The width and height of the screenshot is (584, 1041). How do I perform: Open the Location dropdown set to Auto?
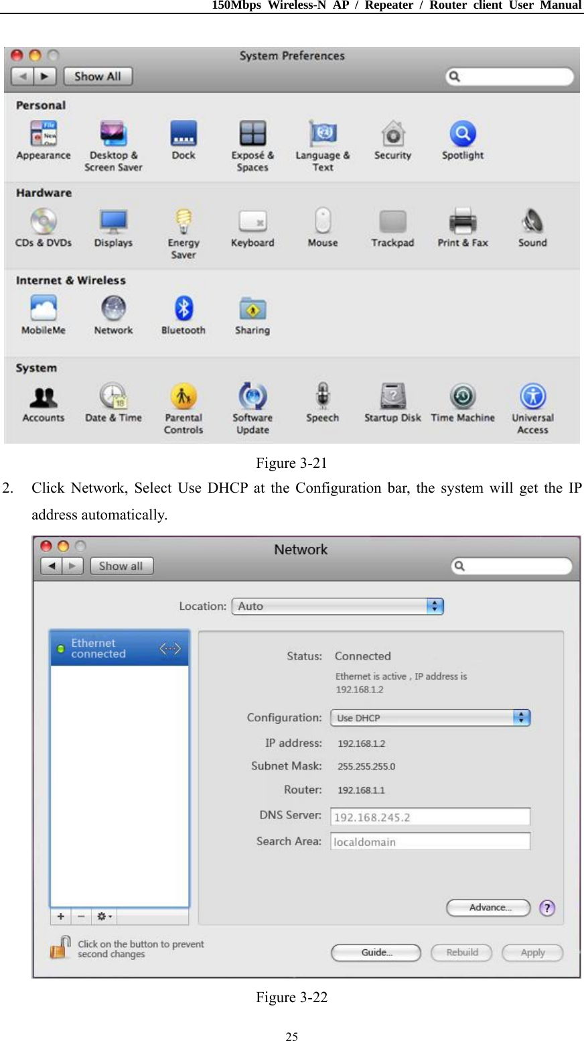click(x=337, y=606)
